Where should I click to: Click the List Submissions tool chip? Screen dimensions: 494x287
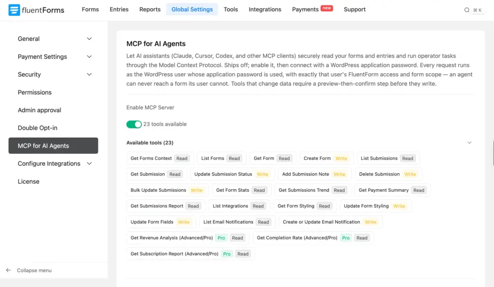coord(387,158)
